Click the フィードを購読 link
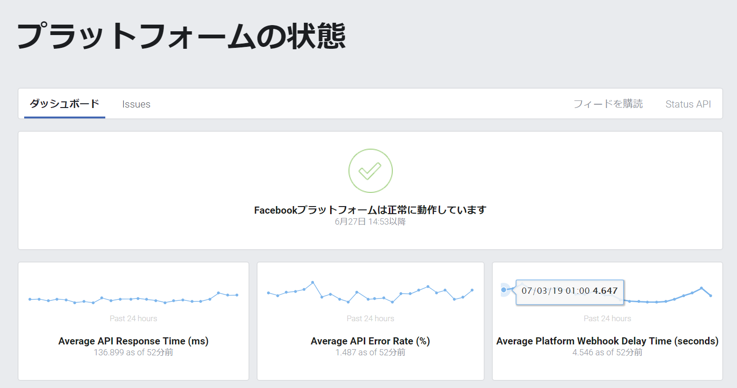 pyautogui.click(x=608, y=104)
